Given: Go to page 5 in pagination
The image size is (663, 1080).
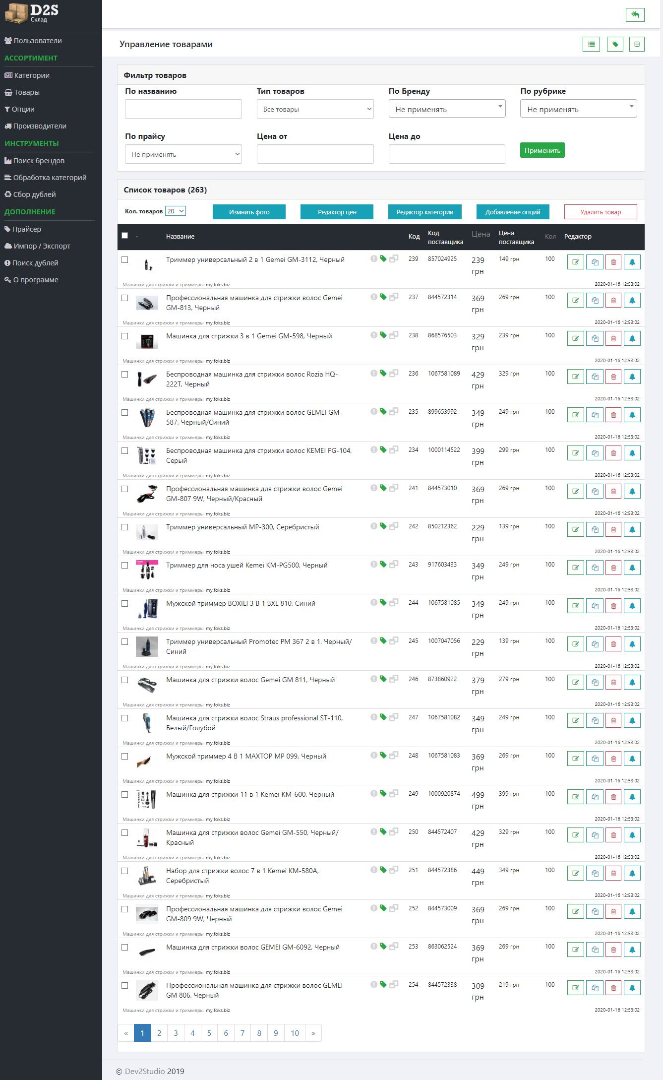Looking at the screenshot, I should tap(209, 1033).
